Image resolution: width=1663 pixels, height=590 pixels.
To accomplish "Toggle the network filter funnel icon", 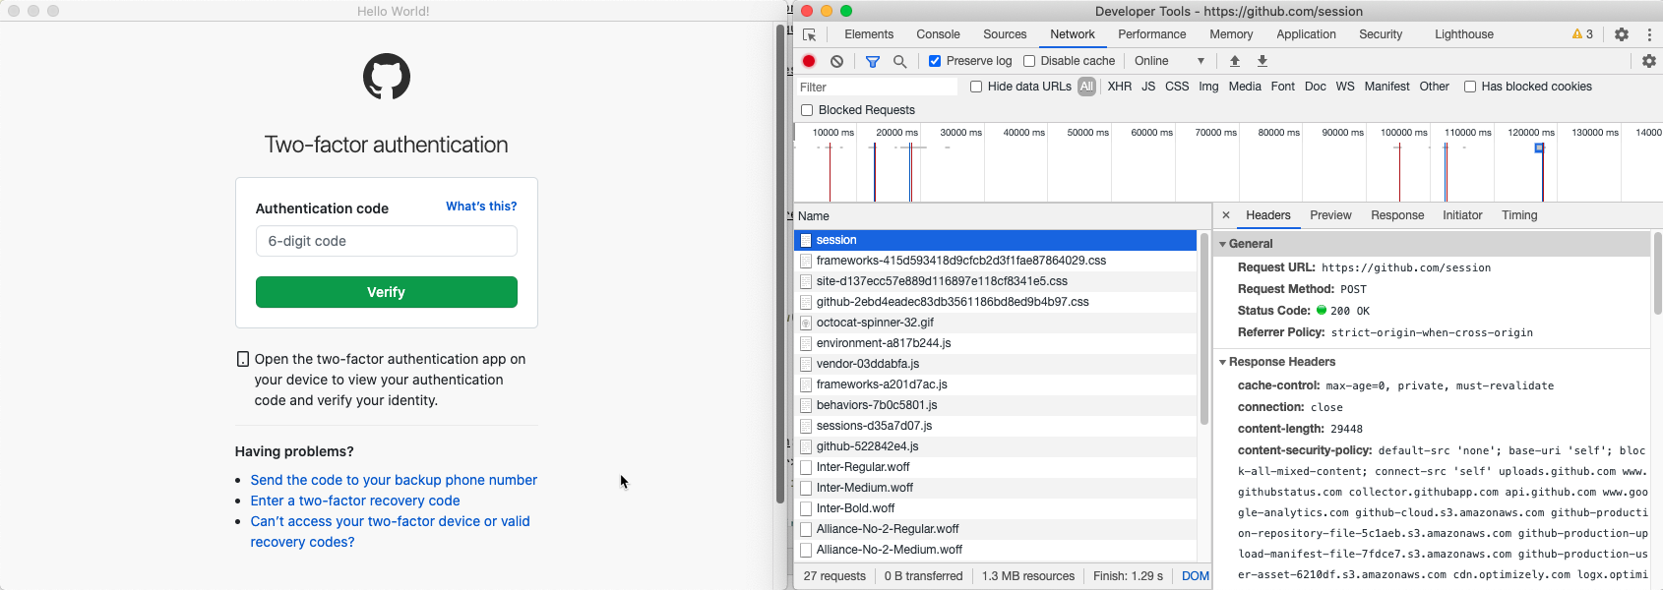I will pyautogui.click(x=872, y=61).
